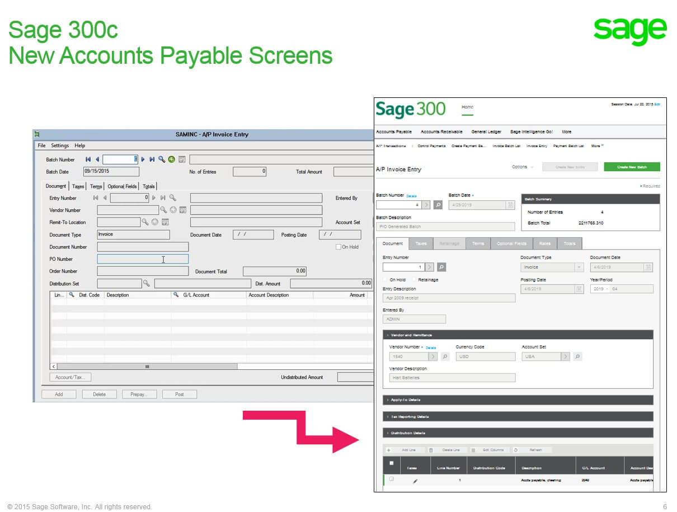The image size is (677, 512).
Task: Click Create New Batch green button
Action: 632,167
